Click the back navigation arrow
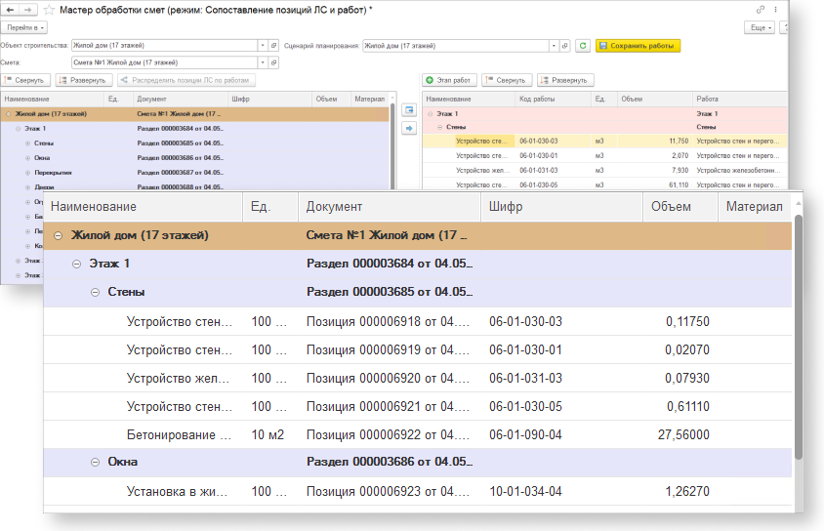Image resolution: width=824 pixels, height=531 pixels. (x=11, y=10)
